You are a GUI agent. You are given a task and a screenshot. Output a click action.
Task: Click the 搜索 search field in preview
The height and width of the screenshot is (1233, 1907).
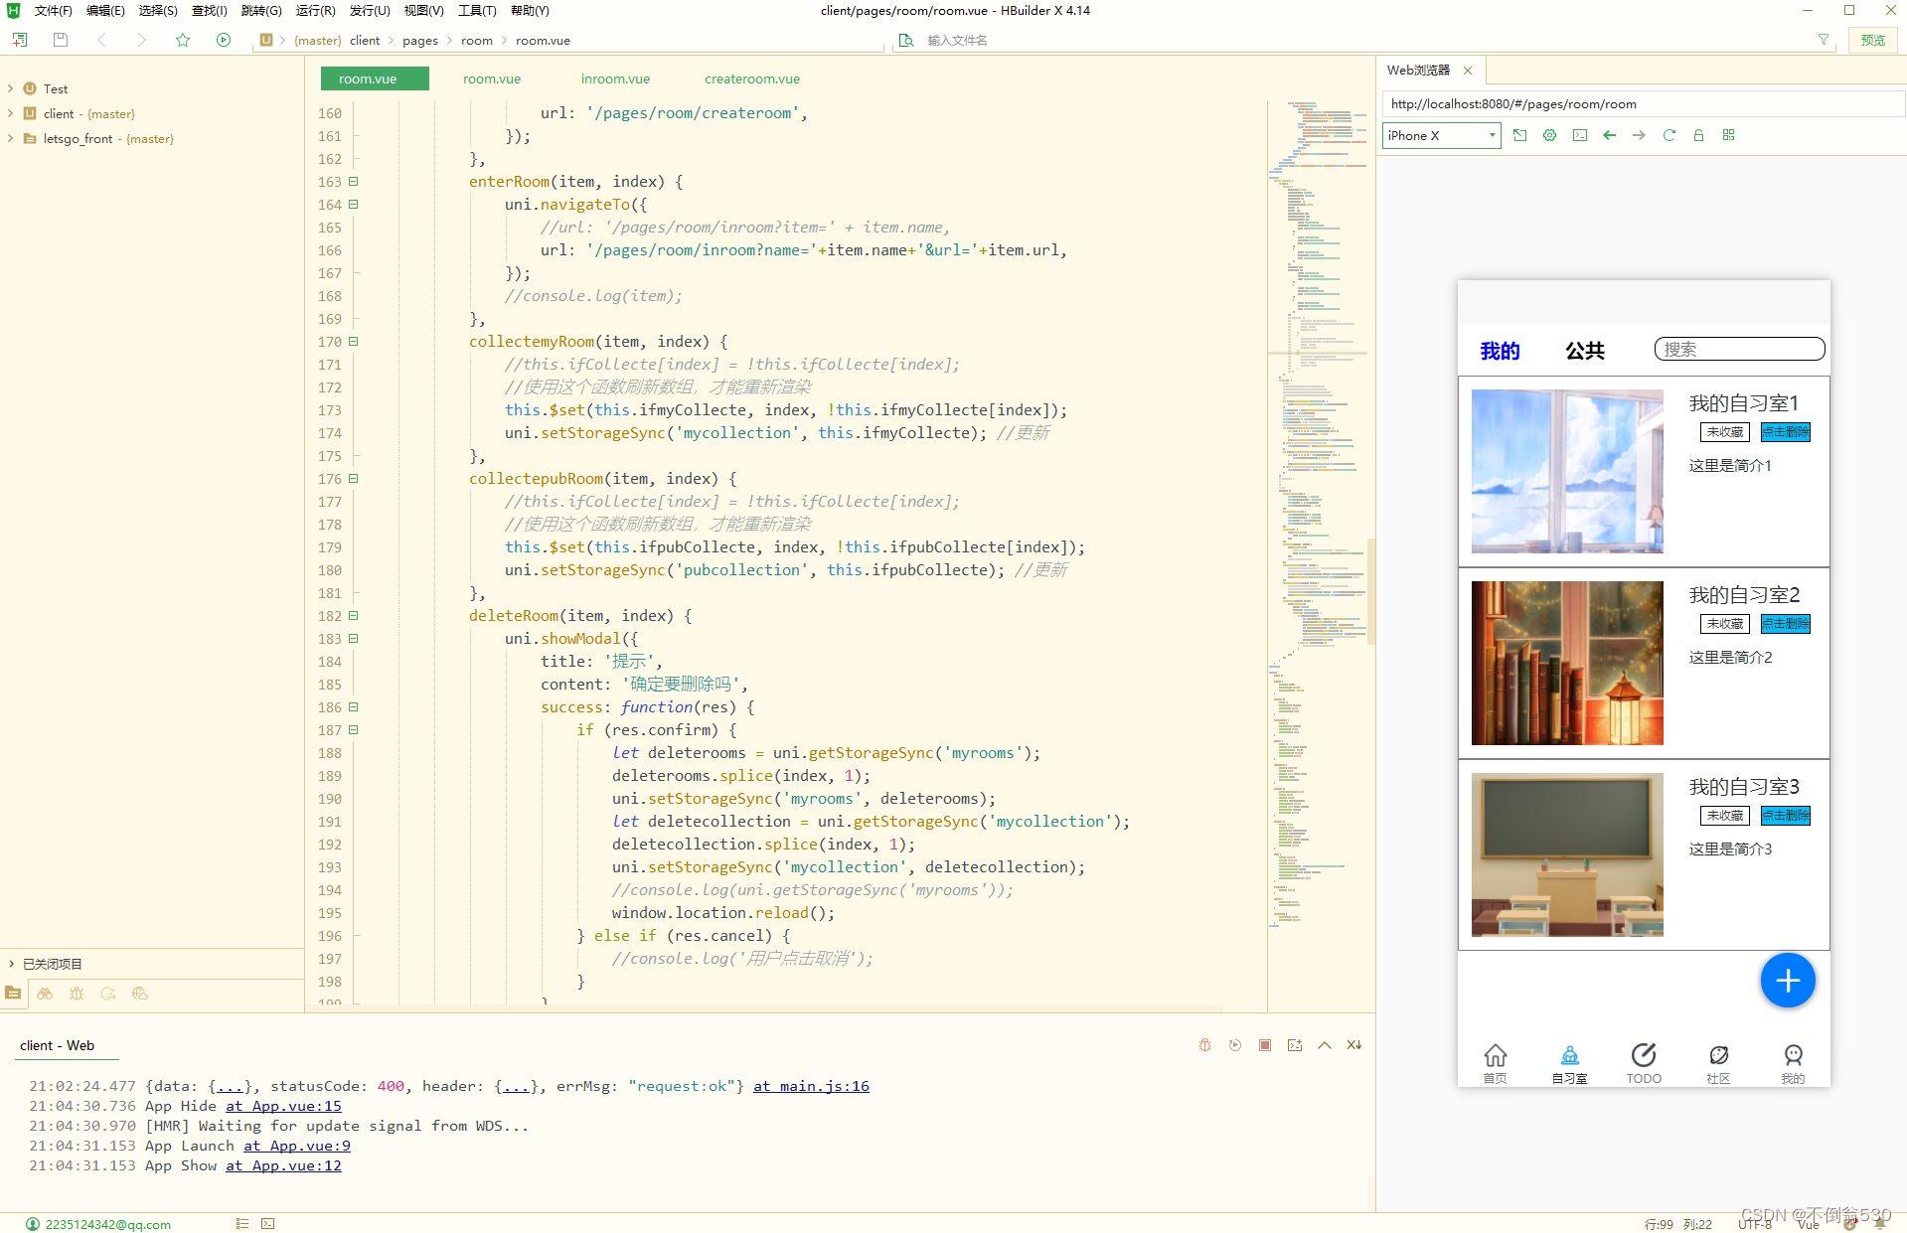1739,349
